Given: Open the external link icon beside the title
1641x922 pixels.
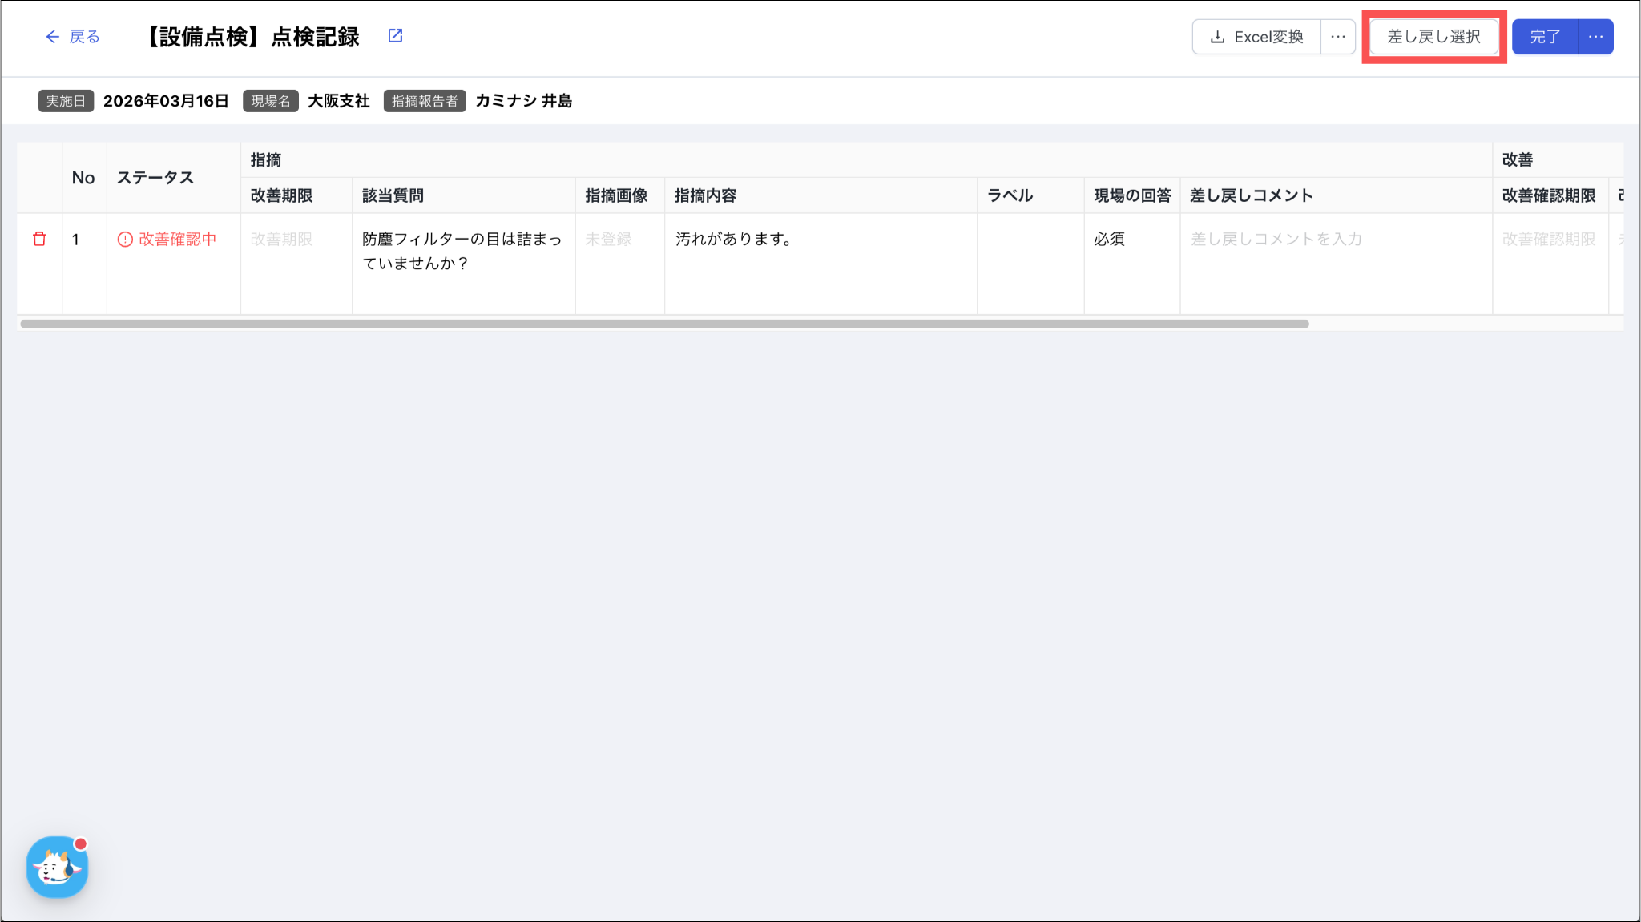Looking at the screenshot, I should pos(395,36).
